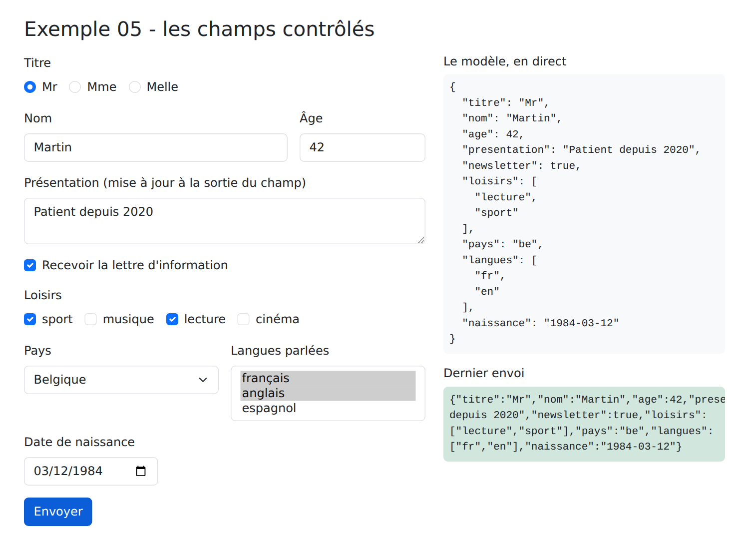Image resolution: width=749 pixels, height=544 pixels.
Task: Click the Dernier envoi JSON output box
Action: (584, 424)
